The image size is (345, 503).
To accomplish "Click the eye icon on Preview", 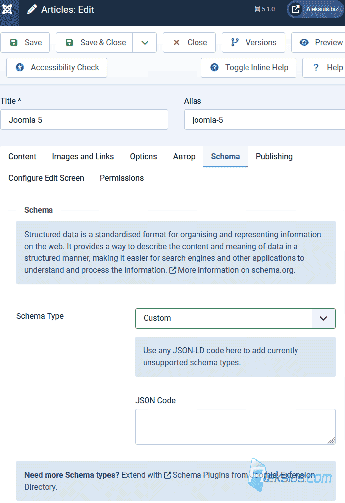I will coord(304,42).
